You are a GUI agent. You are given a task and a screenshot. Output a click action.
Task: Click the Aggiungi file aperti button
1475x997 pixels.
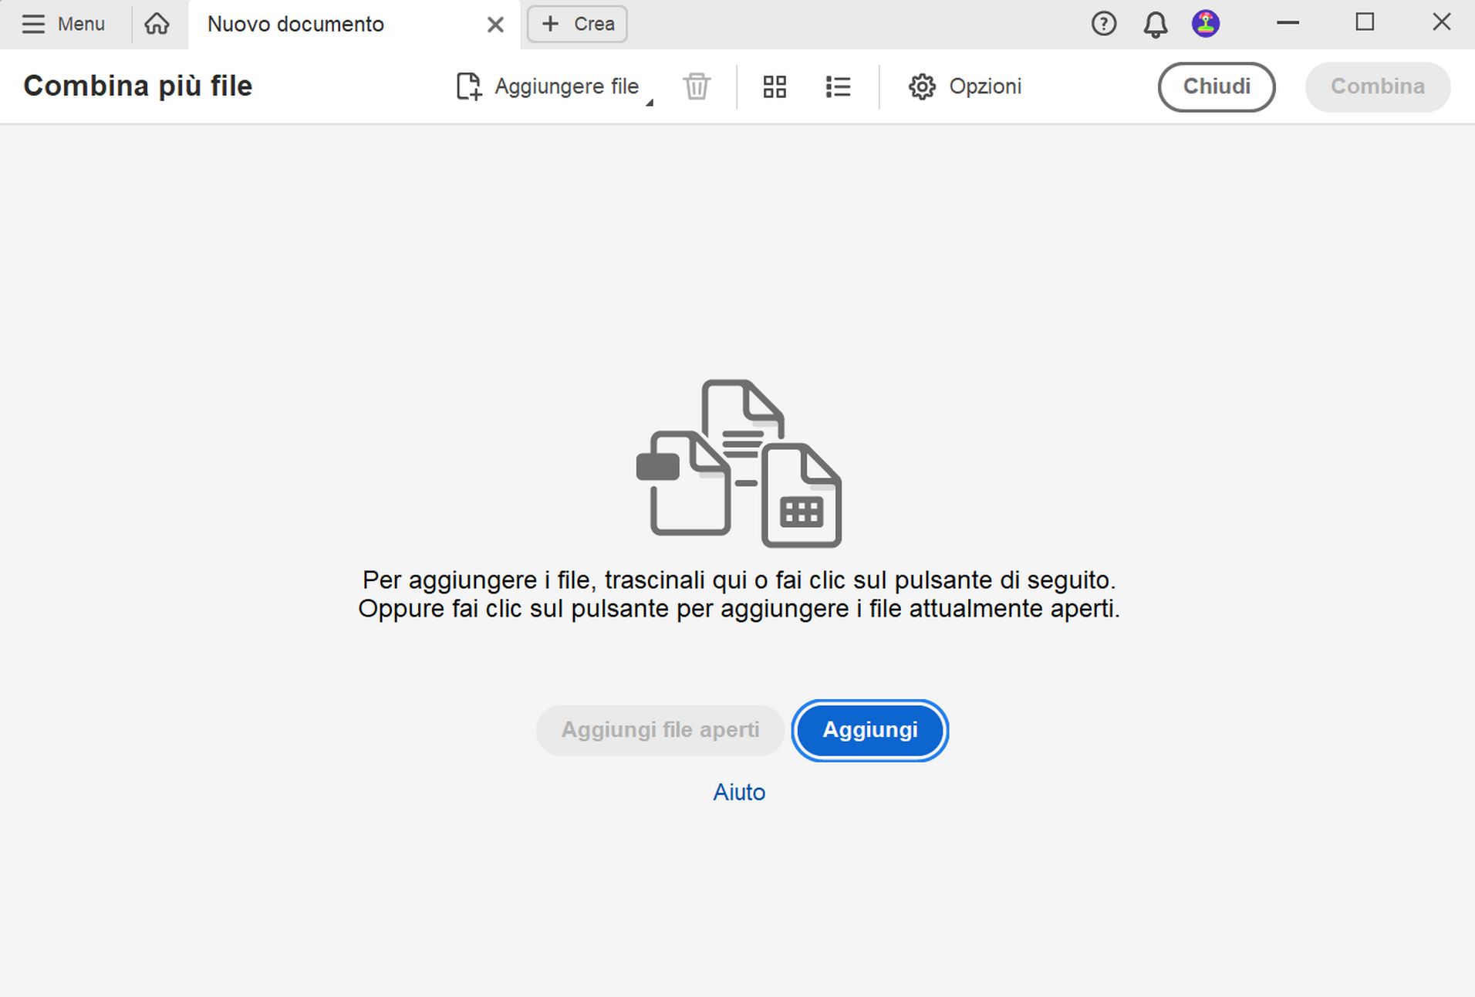(x=660, y=730)
